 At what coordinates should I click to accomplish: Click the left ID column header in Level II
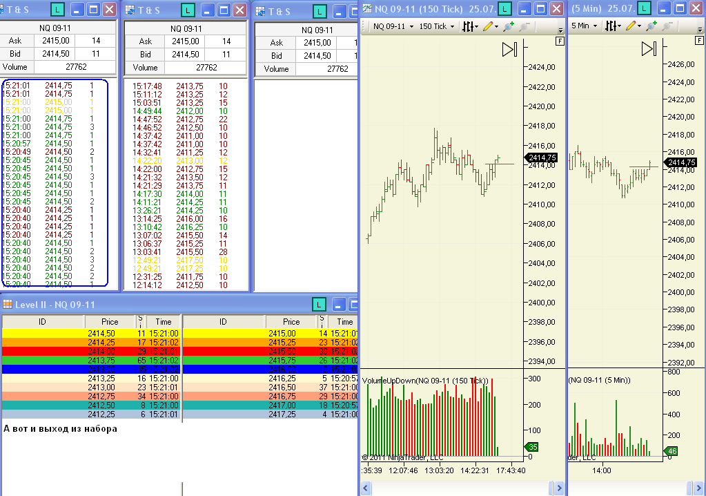(42, 322)
